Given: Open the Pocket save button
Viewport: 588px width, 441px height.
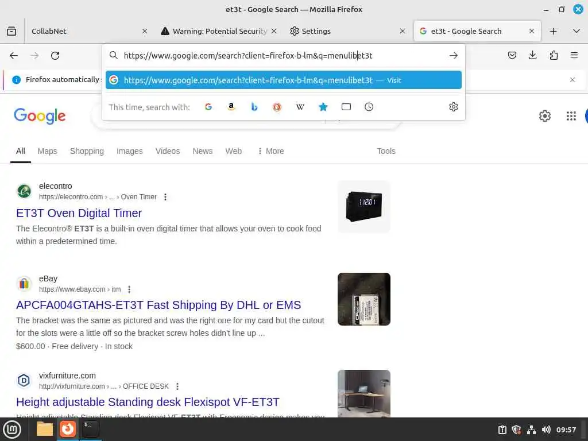Looking at the screenshot, I should point(512,56).
